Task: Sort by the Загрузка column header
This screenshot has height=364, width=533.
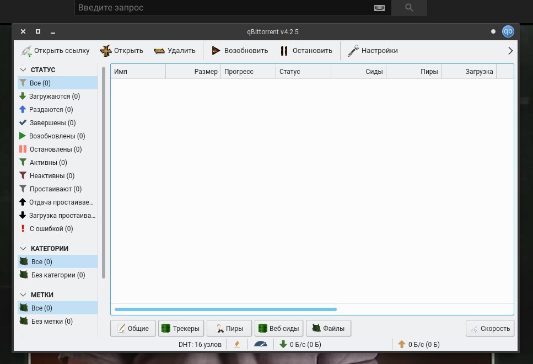Action: 469,72
